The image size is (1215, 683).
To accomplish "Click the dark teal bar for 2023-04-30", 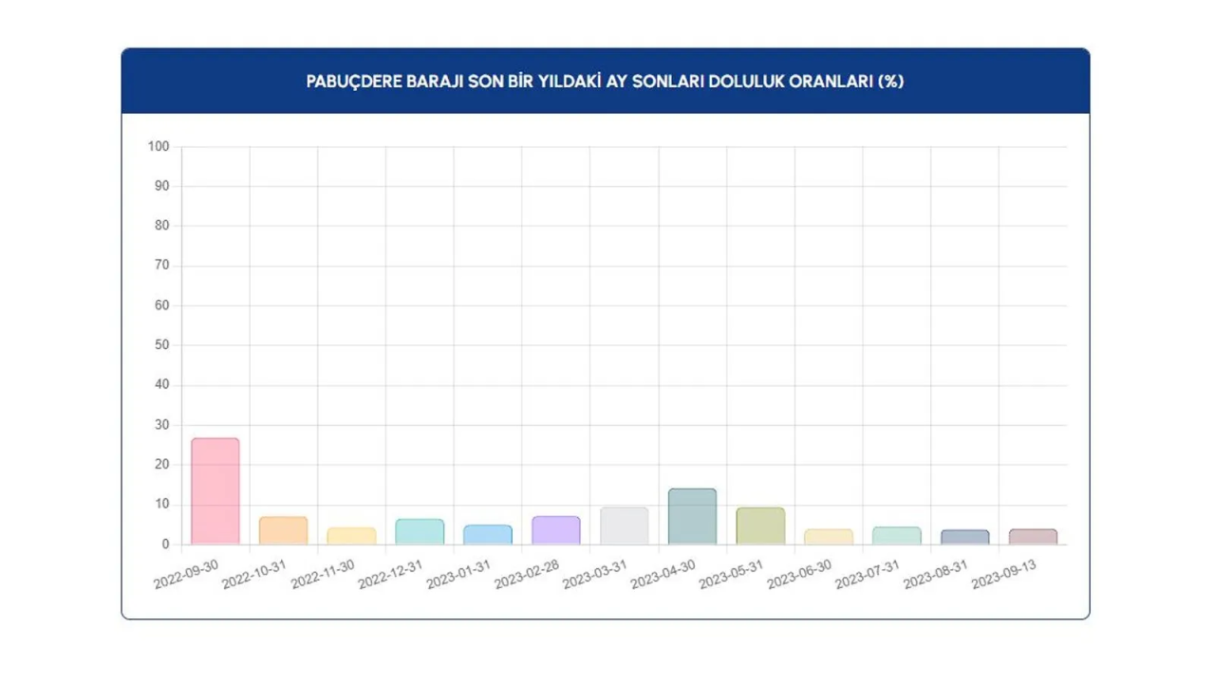I will pyautogui.click(x=692, y=517).
